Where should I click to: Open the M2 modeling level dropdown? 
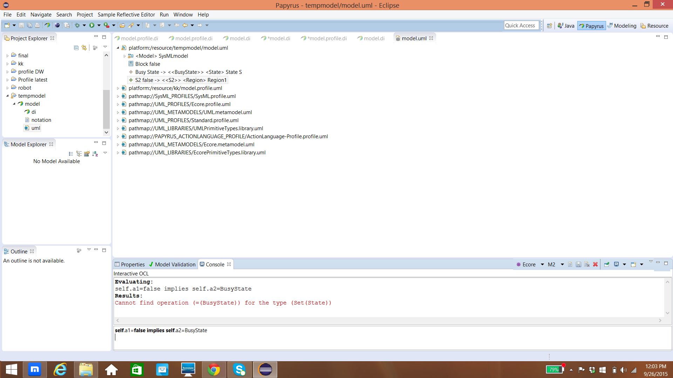click(562, 265)
